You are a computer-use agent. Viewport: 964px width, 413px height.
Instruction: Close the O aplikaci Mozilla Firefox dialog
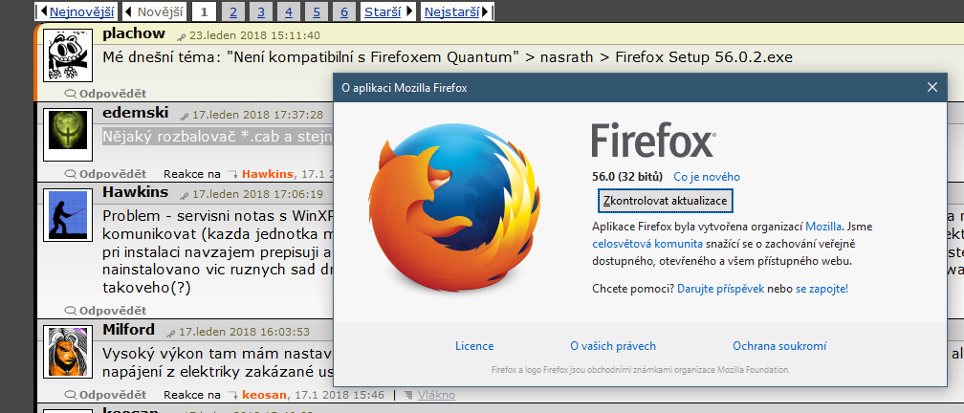click(x=932, y=88)
